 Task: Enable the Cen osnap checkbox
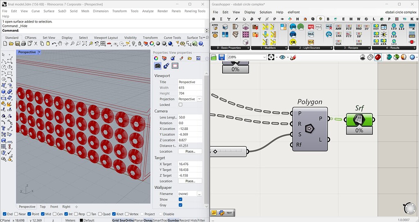54,214
